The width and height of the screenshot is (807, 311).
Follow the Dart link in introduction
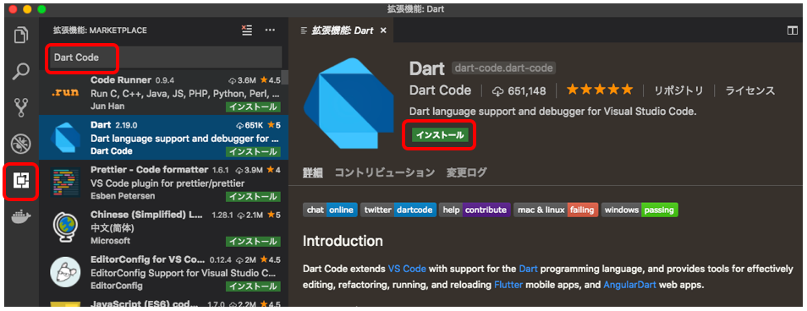pyautogui.click(x=528, y=269)
